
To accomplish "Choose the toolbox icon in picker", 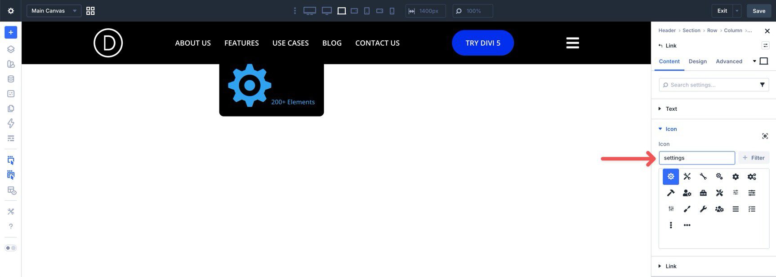I will (703, 193).
